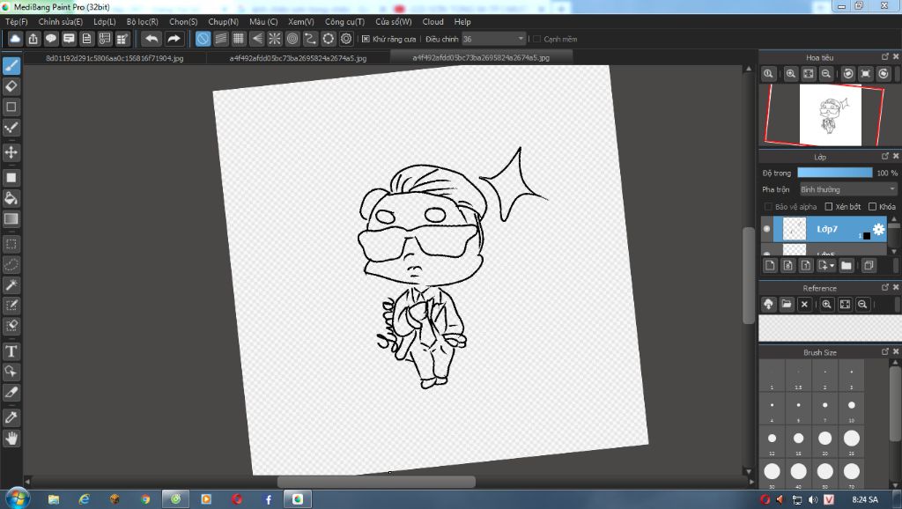The width and height of the screenshot is (902, 509).
Task: Click the horizontal canvas scrollbar
Action: tap(376, 482)
